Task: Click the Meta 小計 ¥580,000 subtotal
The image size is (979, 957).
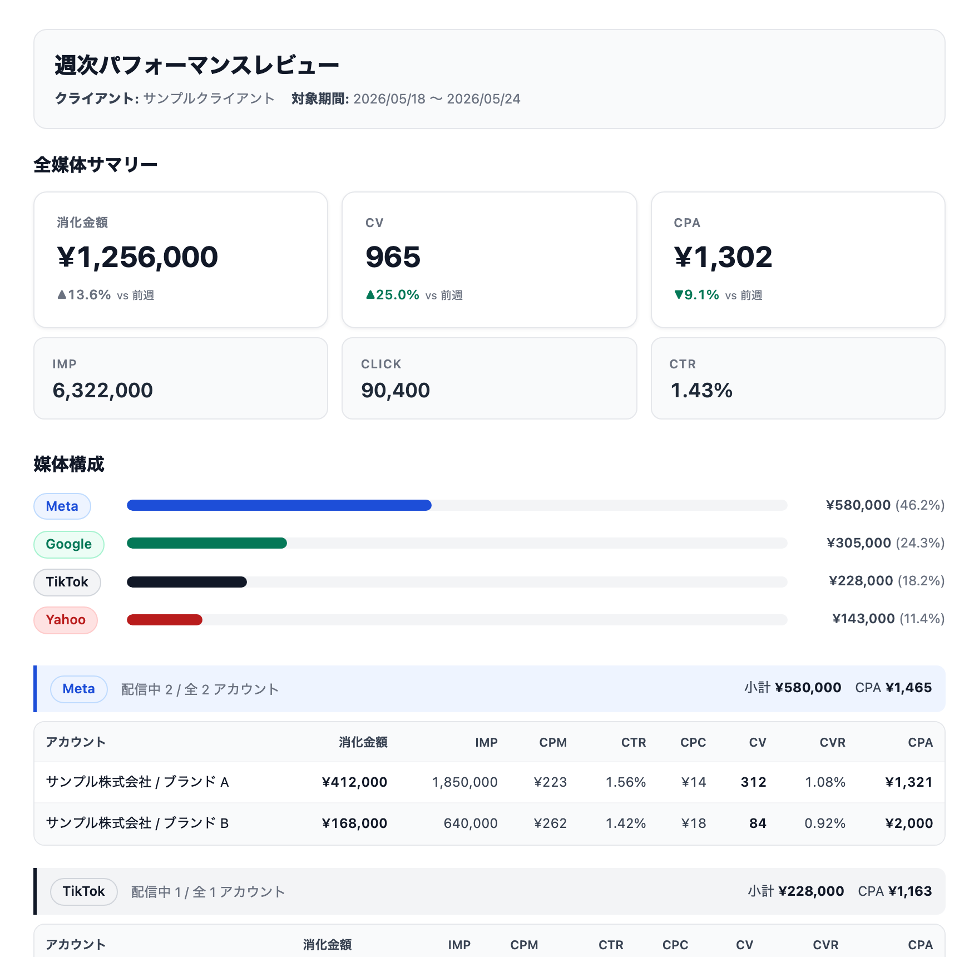Action: (793, 688)
